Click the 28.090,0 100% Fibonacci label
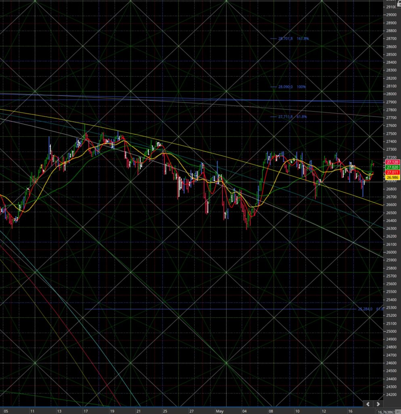 tap(292, 87)
